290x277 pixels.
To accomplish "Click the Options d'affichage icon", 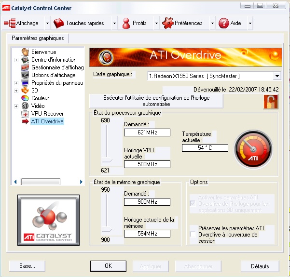I will (25, 75).
